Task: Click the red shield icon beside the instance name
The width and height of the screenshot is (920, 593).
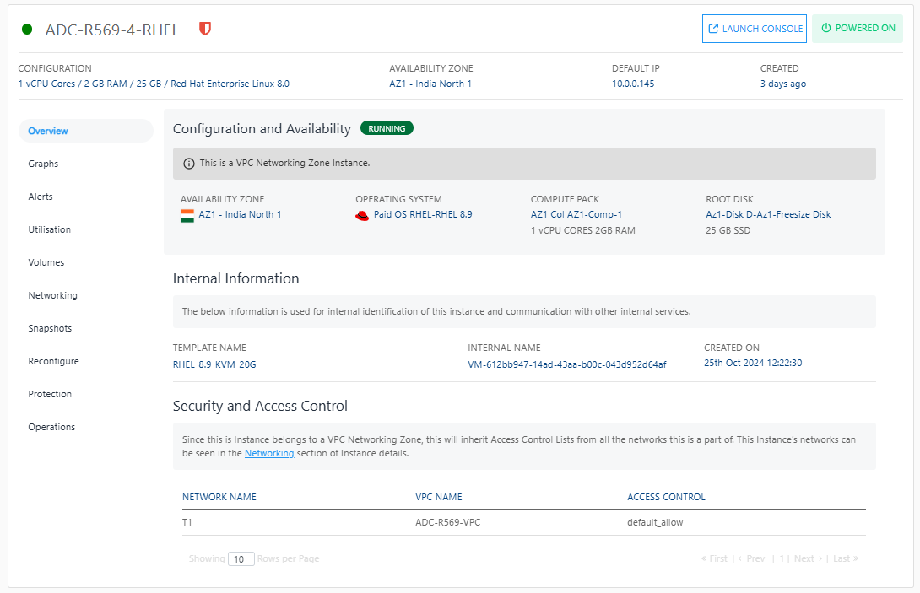Action: tap(204, 29)
